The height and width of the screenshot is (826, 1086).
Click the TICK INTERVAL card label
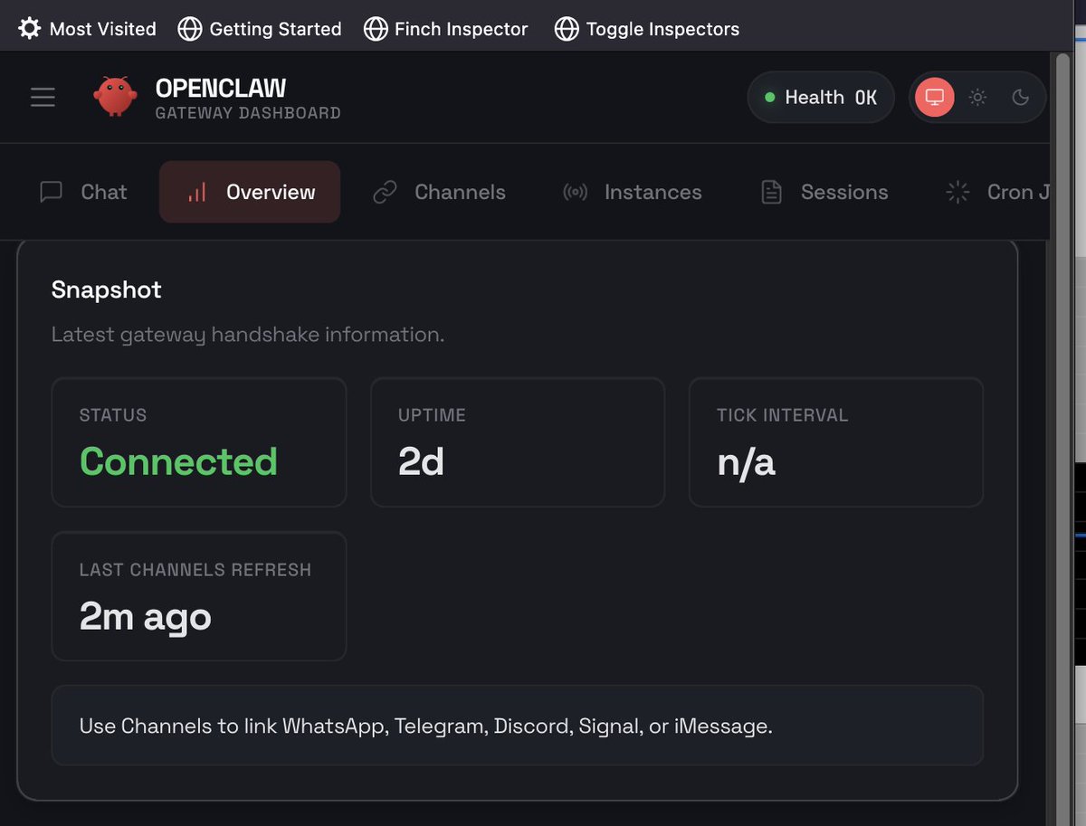tap(783, 415)
